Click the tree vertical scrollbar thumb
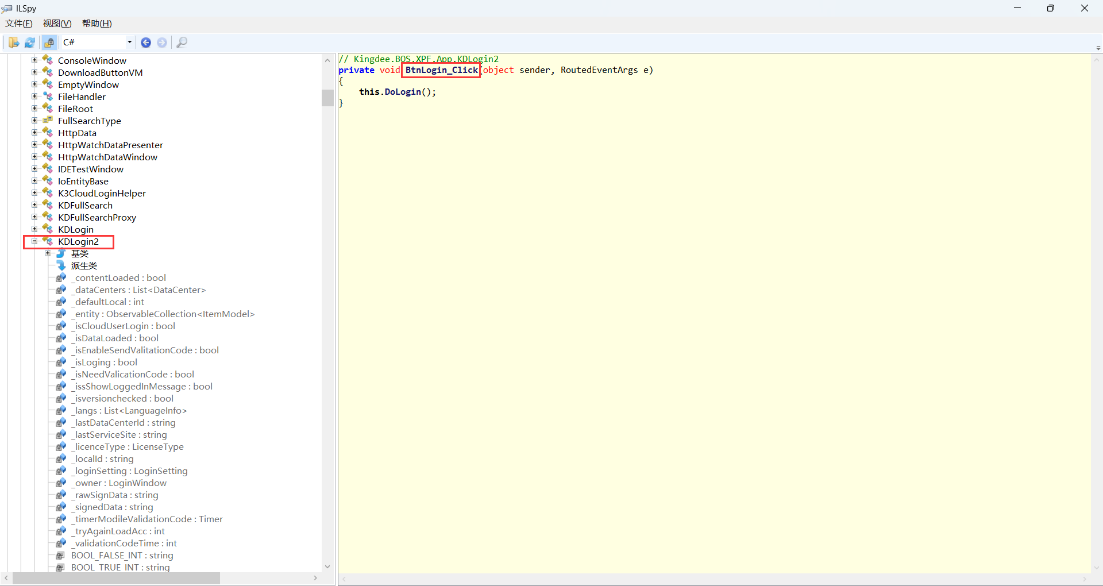The image size is (1103, 586). (327, 98)
